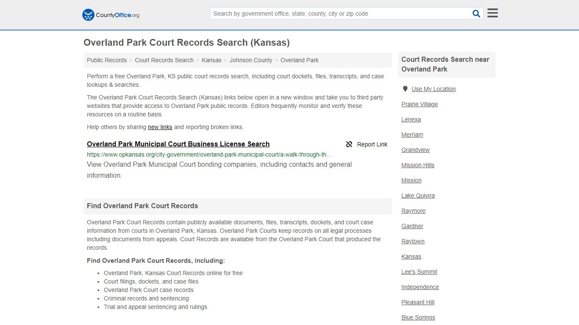579x325 pixels.
Task: Click 'Criminal records and sentencing' list item
Action: [146, 298]
